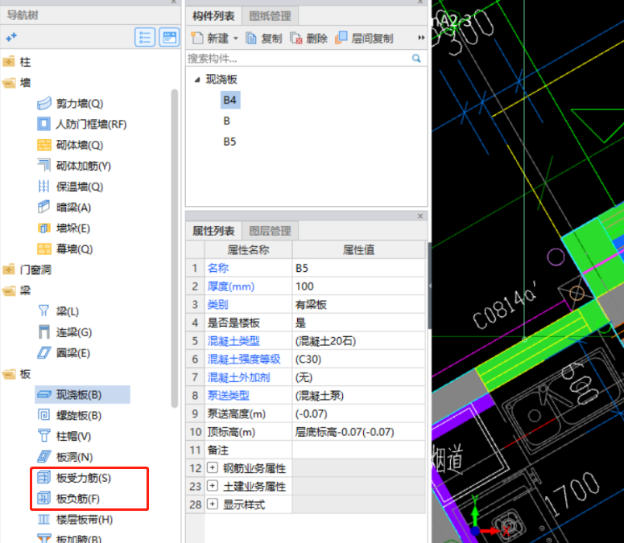
Task: Click the search magnifier icon
Action: point(416,59)
